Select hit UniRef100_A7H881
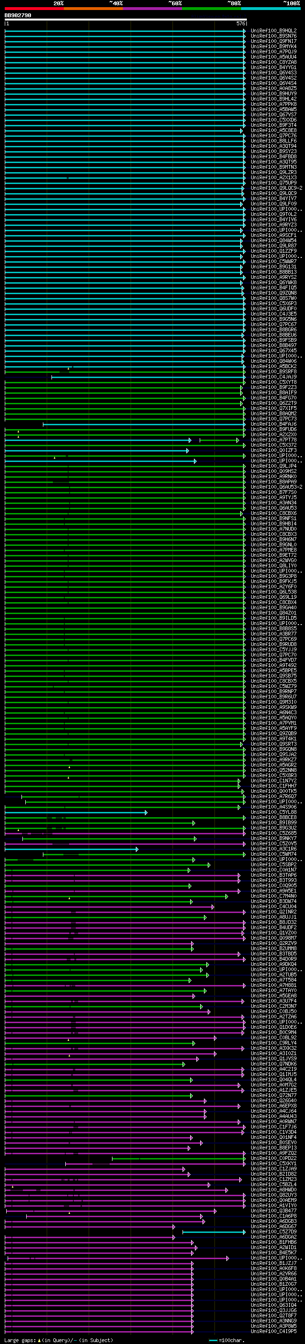 [x=274, y=985]
